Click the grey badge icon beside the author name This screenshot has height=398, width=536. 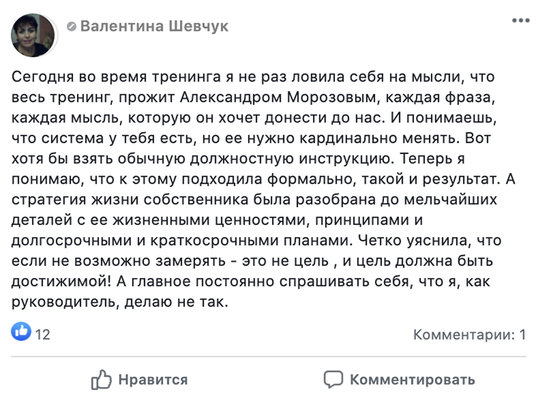72,27
